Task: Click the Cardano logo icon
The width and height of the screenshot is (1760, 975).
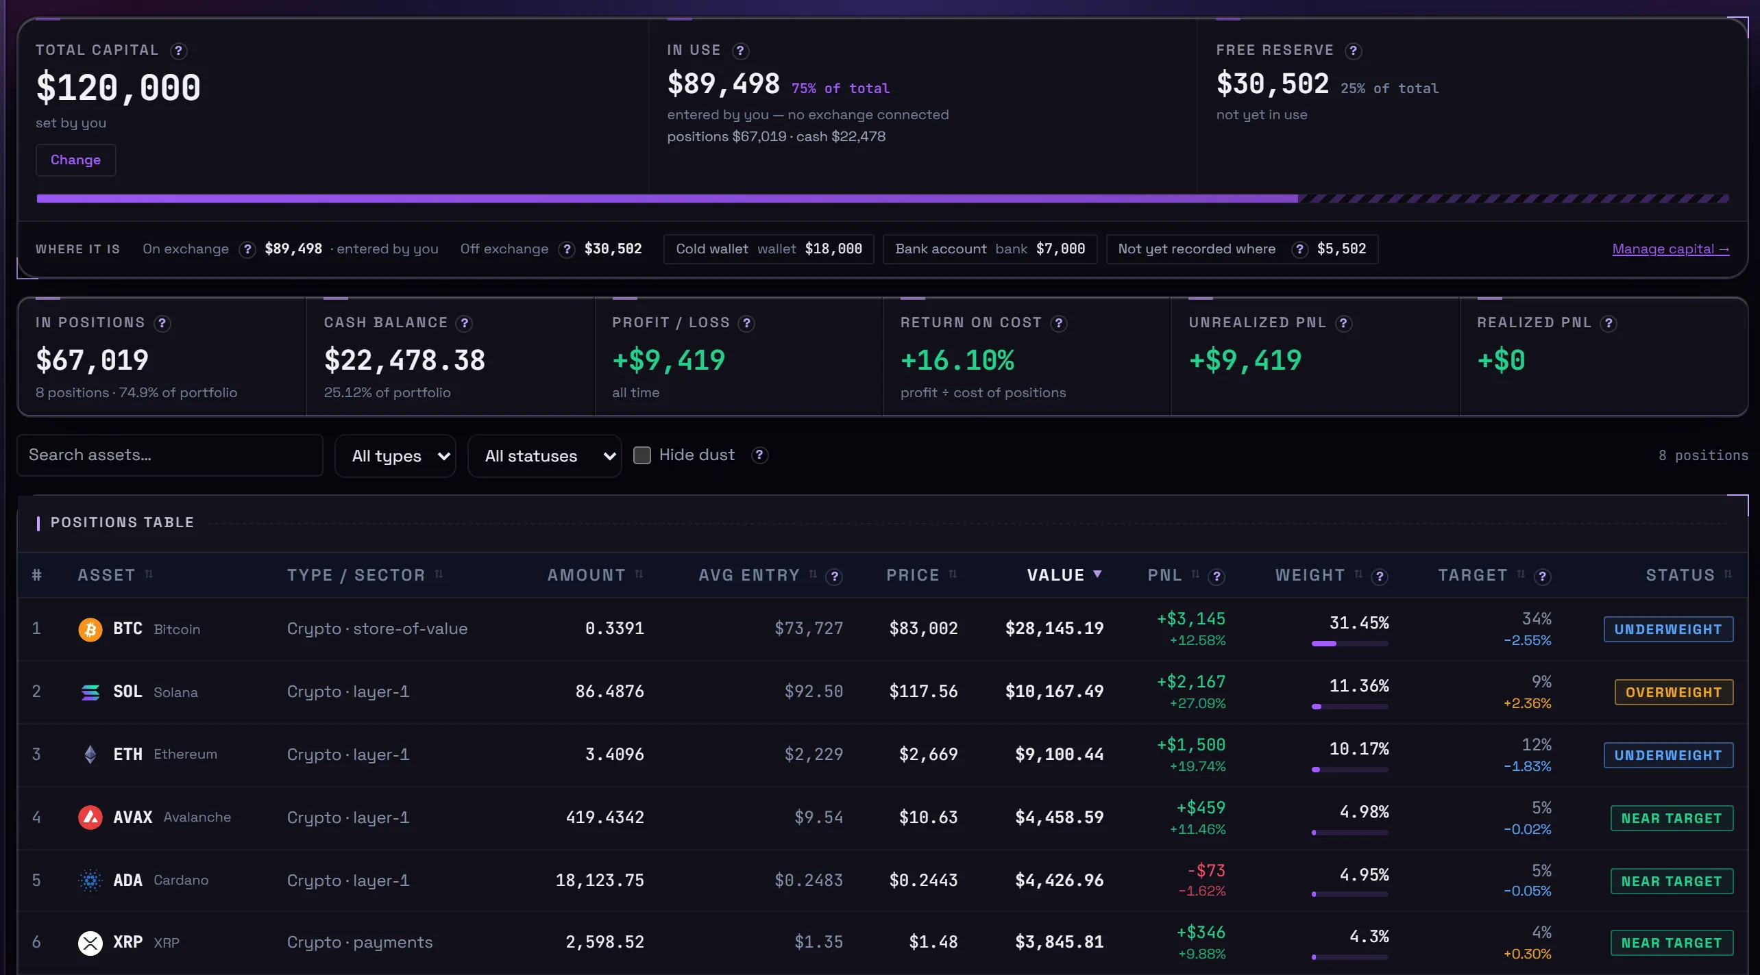Action: 90,881
